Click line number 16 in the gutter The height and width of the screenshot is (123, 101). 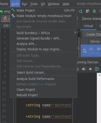click(x=4, y=117)
